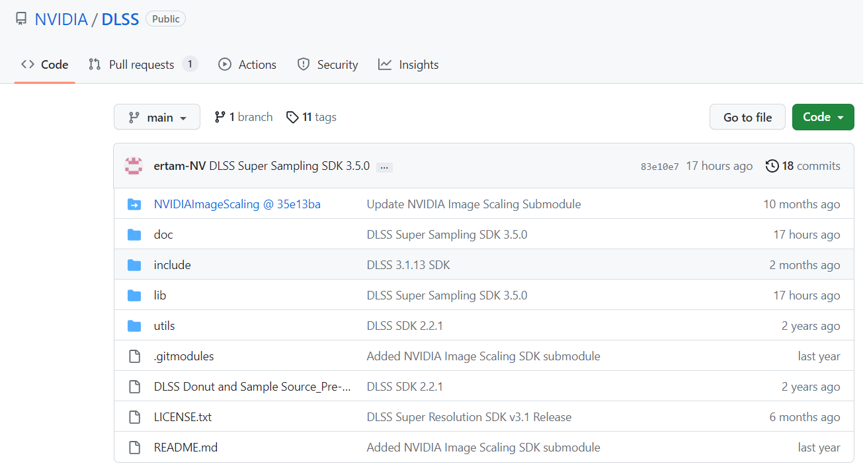Open the DLSS 3.1.13 SDK commit message

(409, 265)
